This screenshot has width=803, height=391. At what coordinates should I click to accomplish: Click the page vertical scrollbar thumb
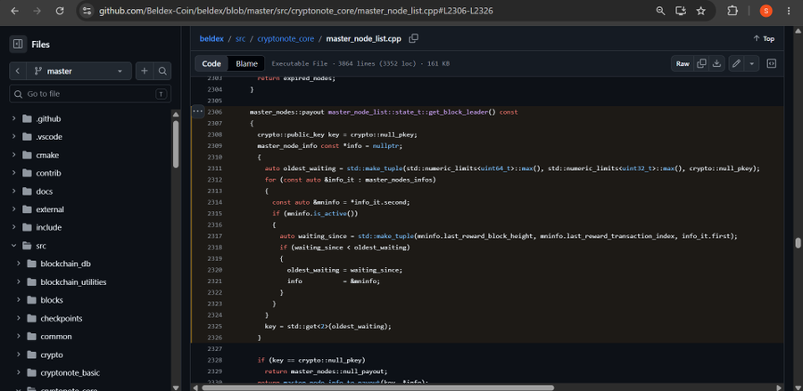coord(799,242)
